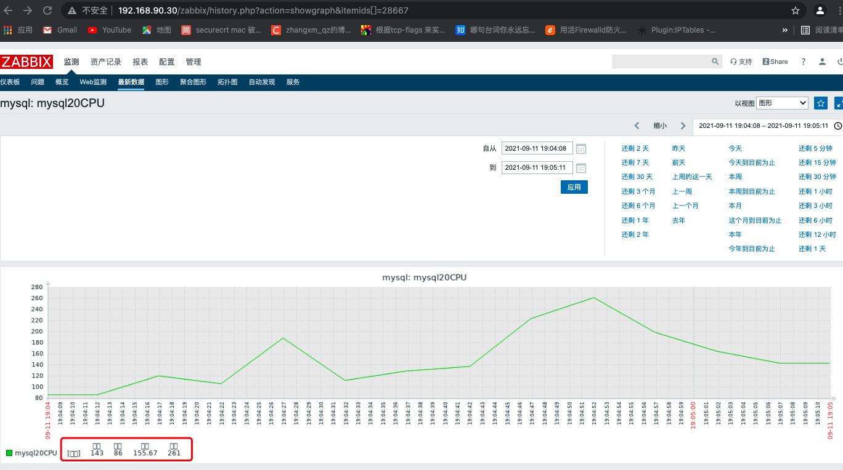843x470 pixels.
Task: Click the browser back arrow
Action: click(x=9, y=10)
